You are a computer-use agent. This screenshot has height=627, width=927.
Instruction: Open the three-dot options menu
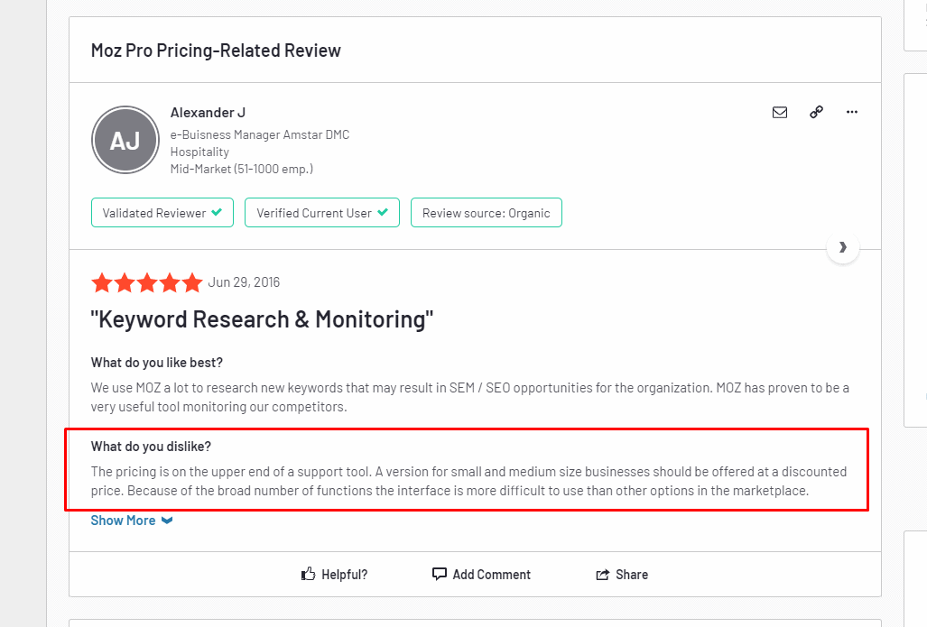point(851,112)
